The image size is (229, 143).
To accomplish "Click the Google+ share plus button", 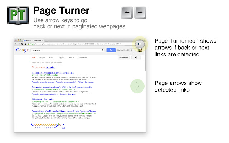I will [x=136, y=50].
